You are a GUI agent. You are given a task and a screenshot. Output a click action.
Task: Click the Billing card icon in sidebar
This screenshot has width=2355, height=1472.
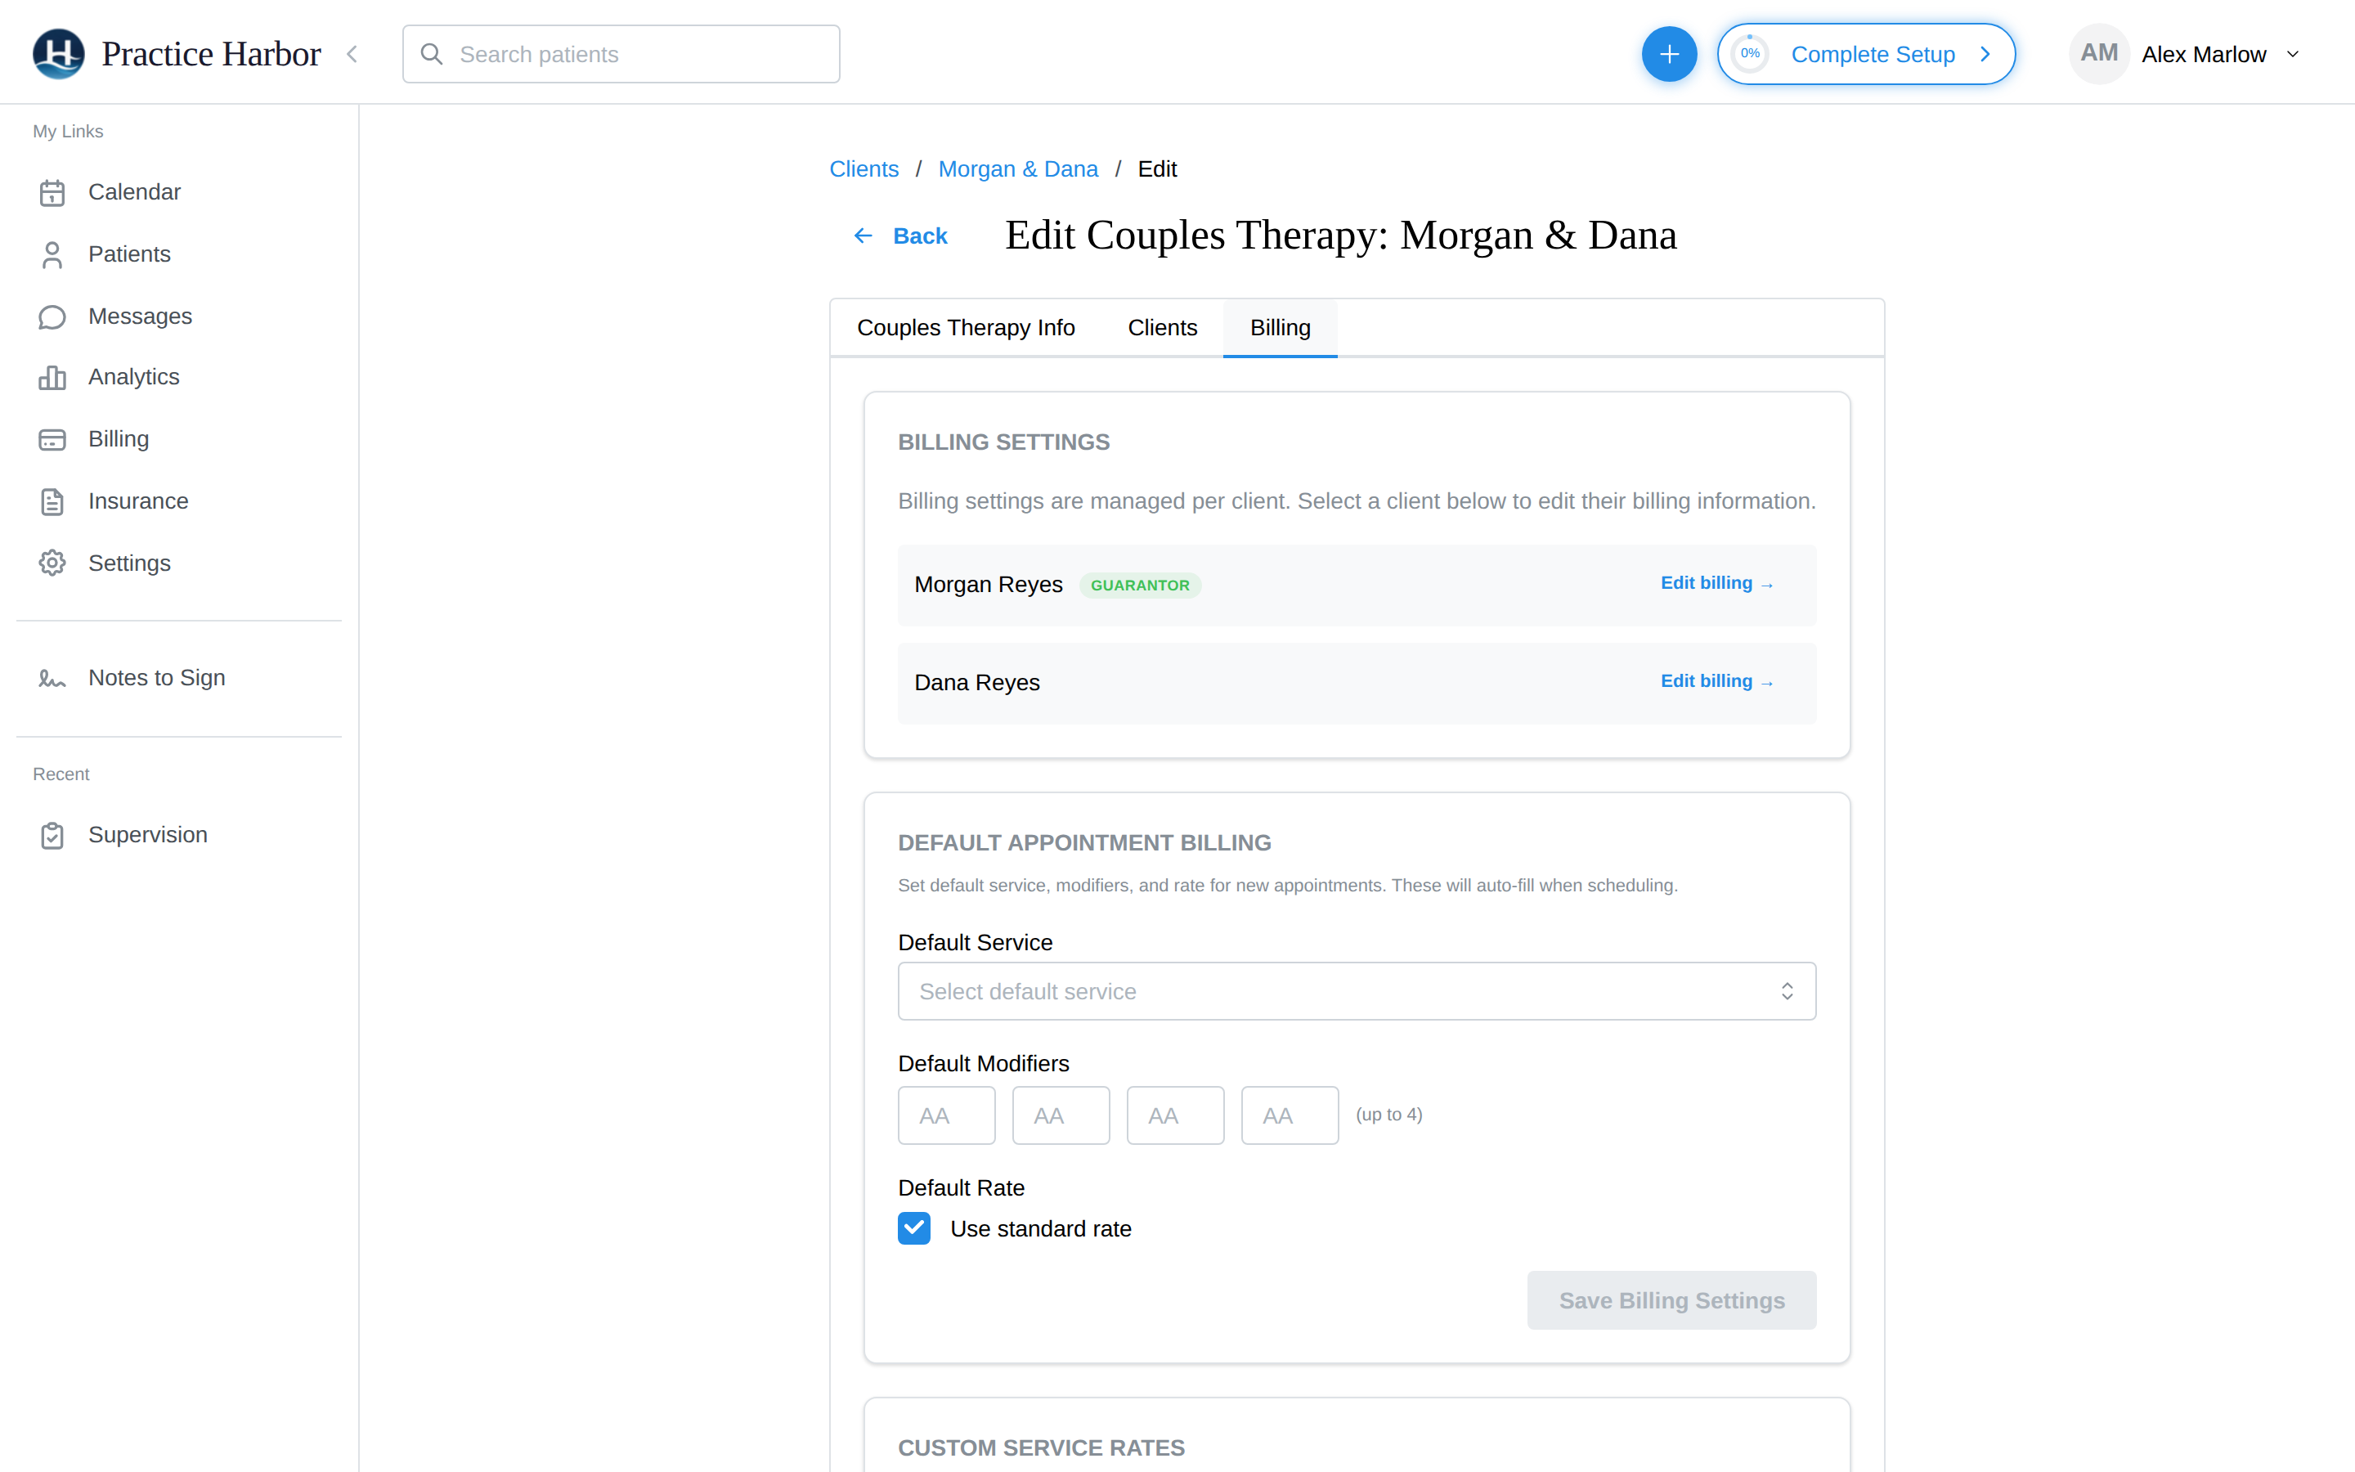52,440
